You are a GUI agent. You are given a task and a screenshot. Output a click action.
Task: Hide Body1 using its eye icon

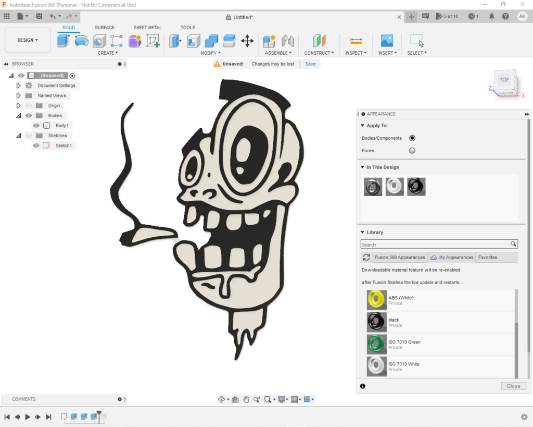pos(36,126)
